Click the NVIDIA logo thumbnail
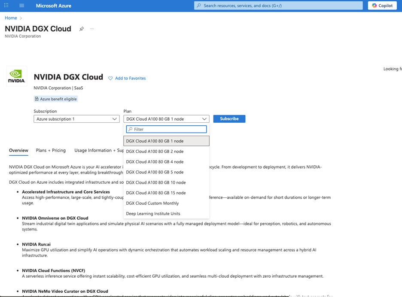402x297 pixels. point(16,76)
